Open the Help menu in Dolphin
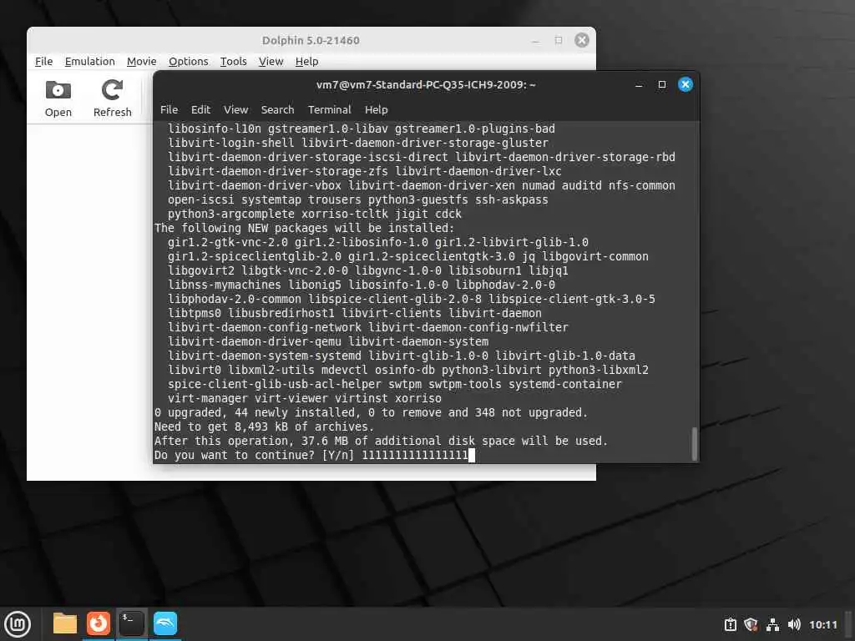The width and height of the screenshot is (855, 641). 306,62
